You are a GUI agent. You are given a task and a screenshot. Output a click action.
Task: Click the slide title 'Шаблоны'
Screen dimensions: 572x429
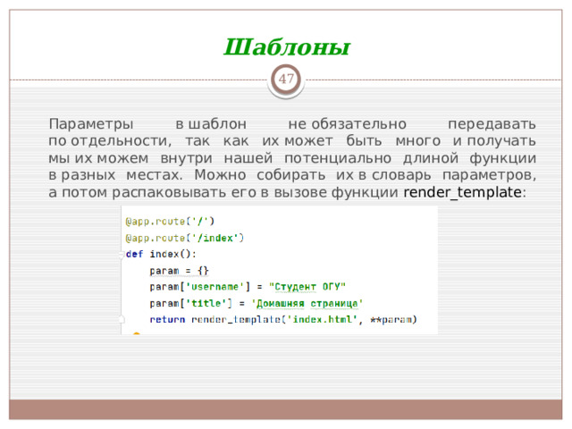(287, 47)
